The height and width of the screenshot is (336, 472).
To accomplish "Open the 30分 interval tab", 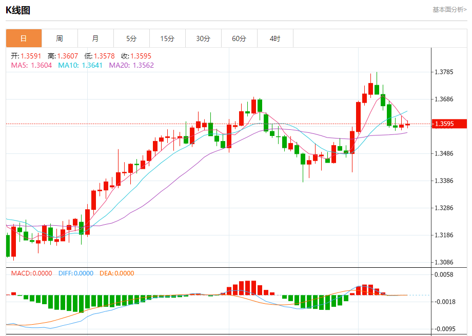I will point(203,38).
